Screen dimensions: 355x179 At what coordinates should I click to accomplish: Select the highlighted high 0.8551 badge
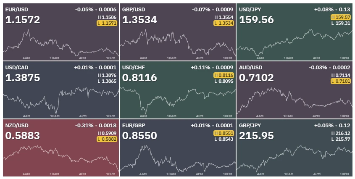[x=224, y=133]
